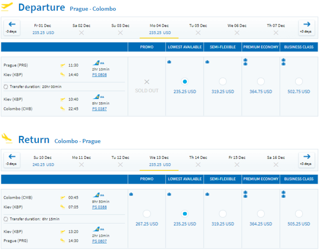319x250 pixels.
Task: Click baggage icon in departure Lowest Available
Action: coord(169,62)
